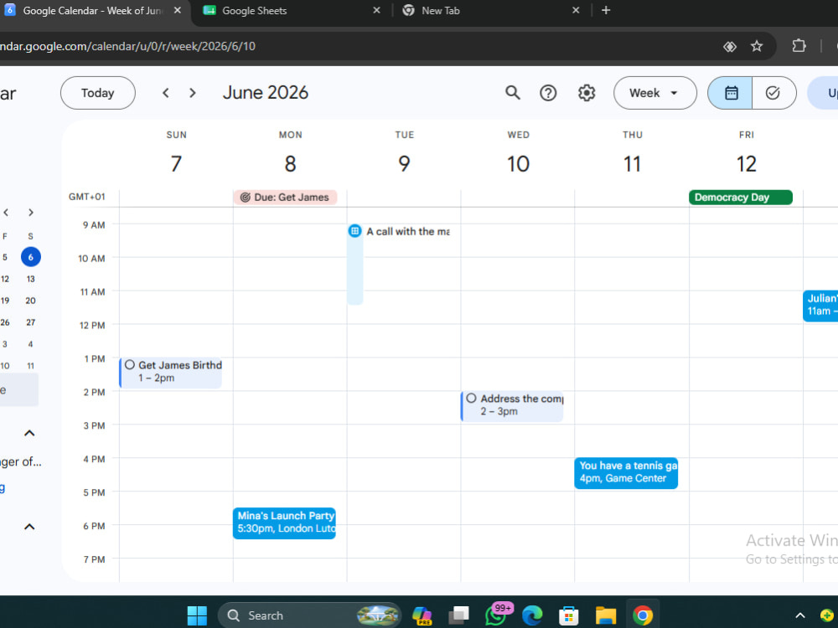Click the Today button
838x628 pixels.
[98, 93]
